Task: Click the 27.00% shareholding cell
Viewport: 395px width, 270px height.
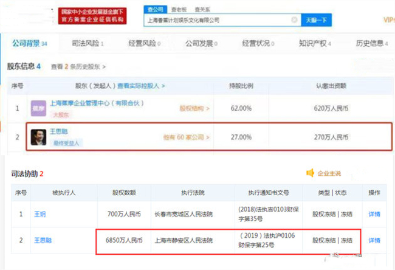Action: pos(241,137)
